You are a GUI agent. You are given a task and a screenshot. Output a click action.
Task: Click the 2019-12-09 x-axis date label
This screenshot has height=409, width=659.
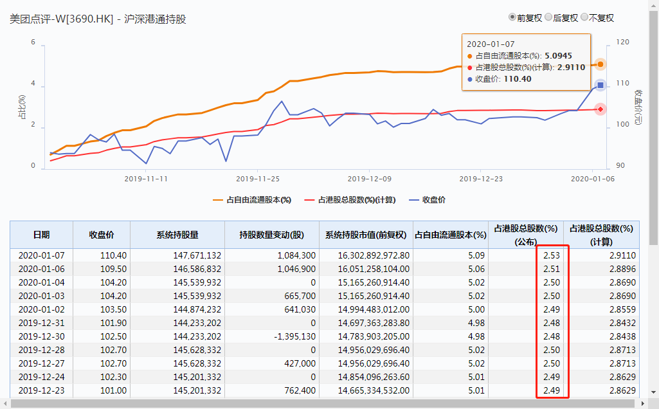click(369, 179)
